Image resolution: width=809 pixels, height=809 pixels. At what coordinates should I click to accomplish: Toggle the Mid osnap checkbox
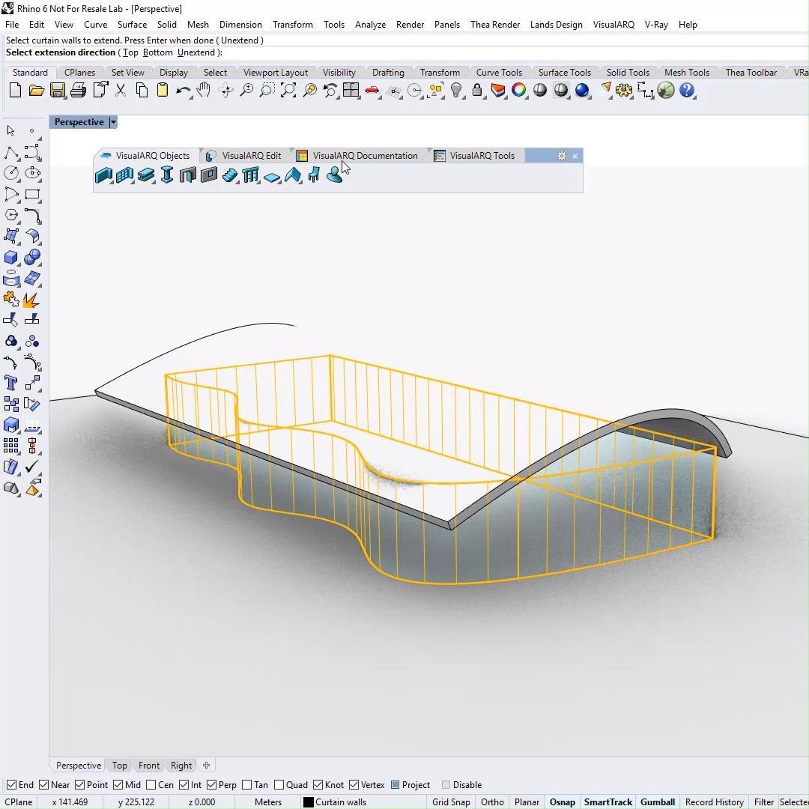(118, 785)
